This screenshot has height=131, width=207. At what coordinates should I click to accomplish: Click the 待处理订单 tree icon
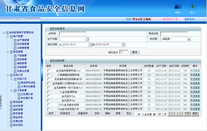point(19,98)
